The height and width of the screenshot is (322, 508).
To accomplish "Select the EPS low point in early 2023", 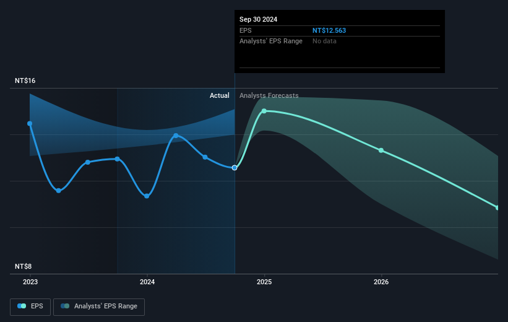I will (x=59, y=191).
